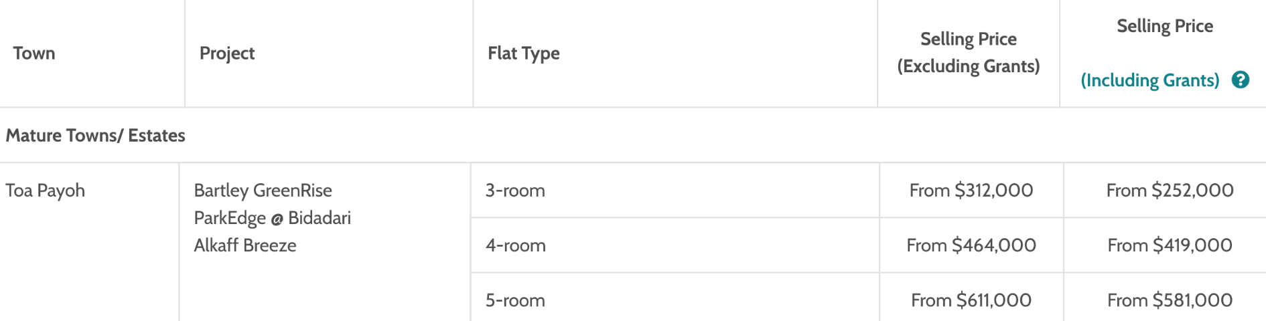This screenshot has width=1266, height=321.
Task: Click the From $419,000 grant price
Action: (x=1170, y=245)
